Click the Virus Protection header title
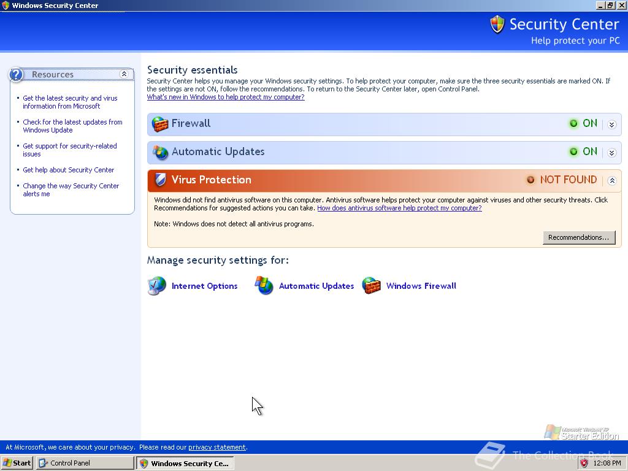Screen dimensions: 628x471 [212, 180]
